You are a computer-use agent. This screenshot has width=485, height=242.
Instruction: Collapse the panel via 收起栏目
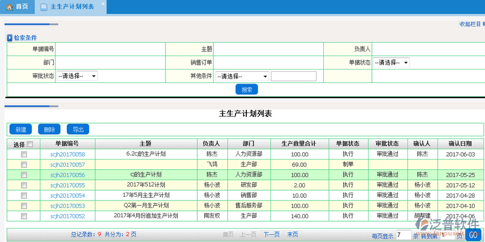click(x=469, y=24)
